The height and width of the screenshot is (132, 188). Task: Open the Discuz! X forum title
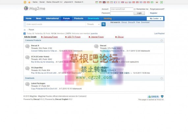35,46
